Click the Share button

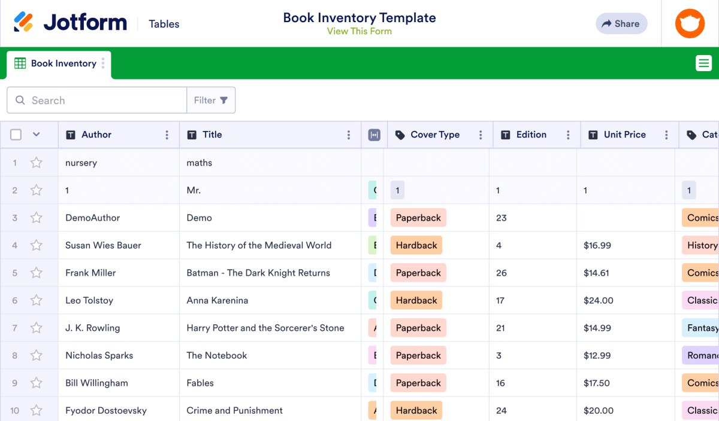tap(621, 23)
